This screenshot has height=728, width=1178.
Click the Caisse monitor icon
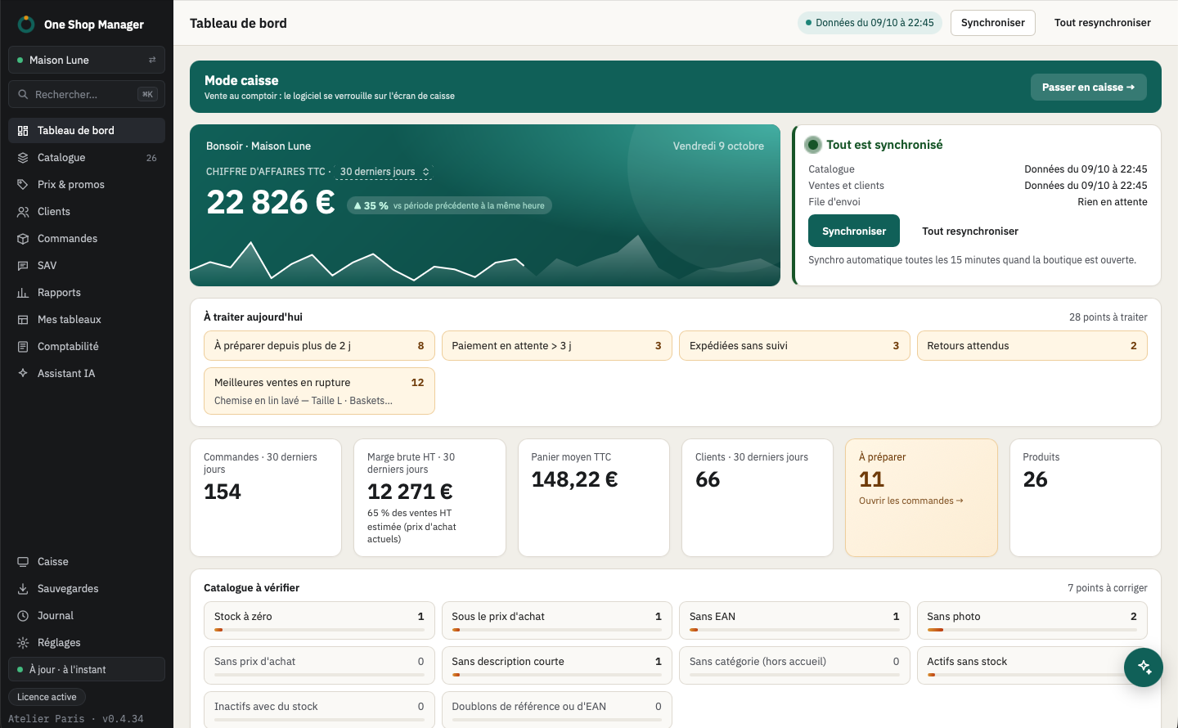(x=23, y=562)
